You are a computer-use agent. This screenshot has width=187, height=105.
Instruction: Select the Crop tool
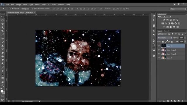click(x=3, y=31)
